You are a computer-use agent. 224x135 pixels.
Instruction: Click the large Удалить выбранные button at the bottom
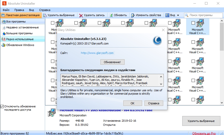click(201, 121)
